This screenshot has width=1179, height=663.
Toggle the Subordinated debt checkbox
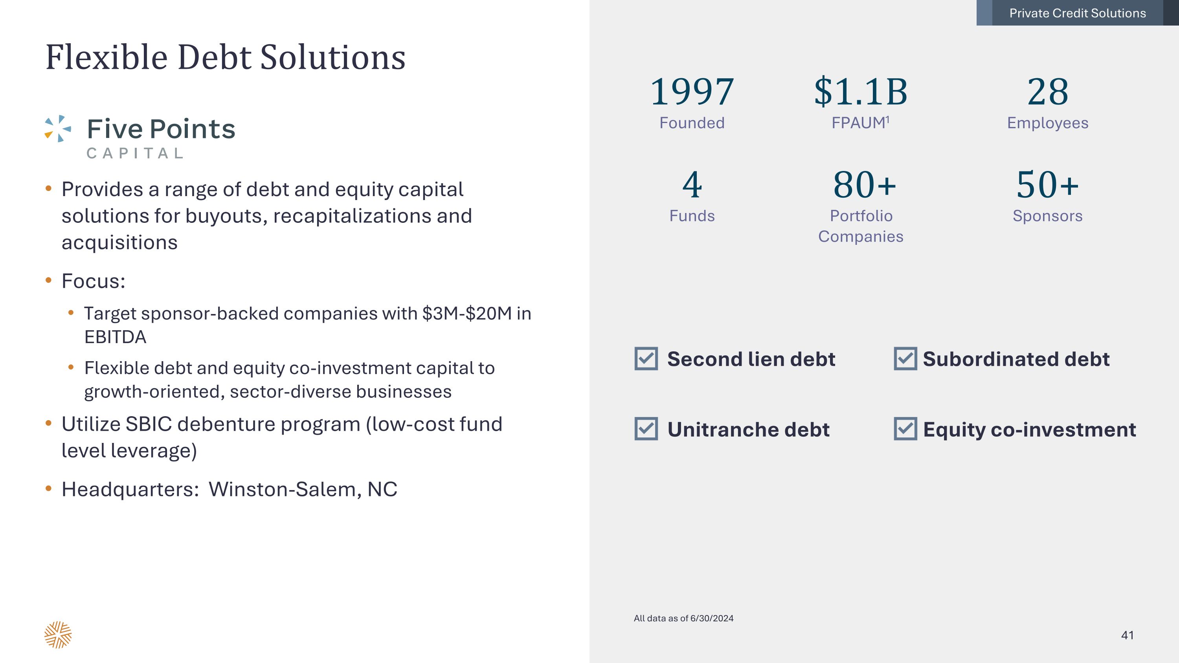(905, 358)
